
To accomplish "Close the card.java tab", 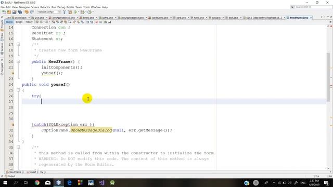I will coord(188,18).
